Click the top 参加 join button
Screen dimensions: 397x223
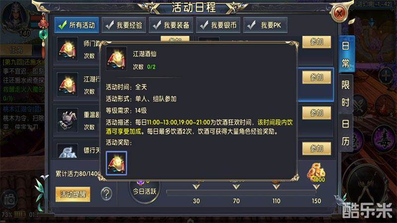(317, 42)
